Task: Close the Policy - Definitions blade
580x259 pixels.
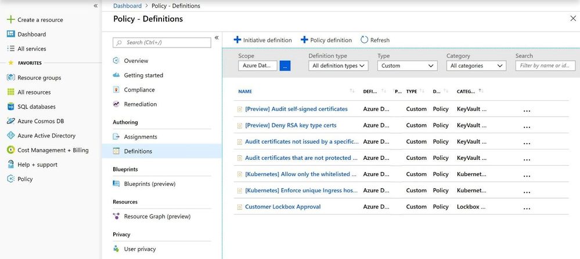Action: point(572,19)
